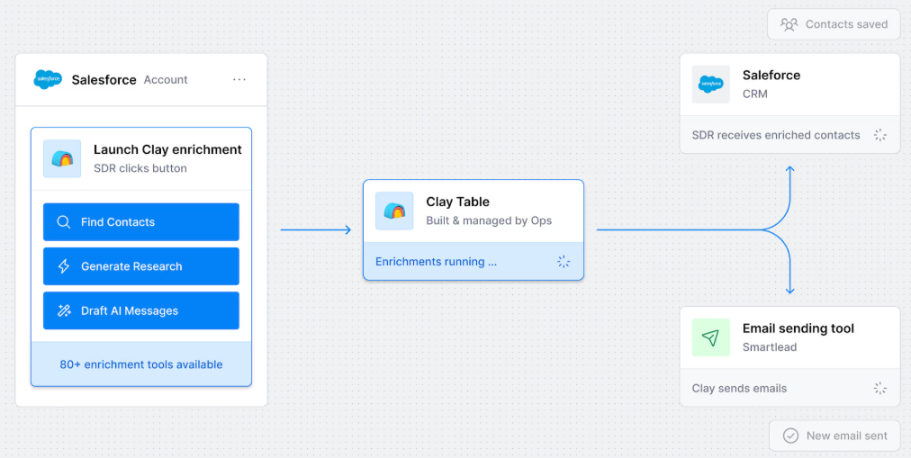Click 'Salesforce' title in Account header
The height and width of the screenshot is (458, 911).
click(x=104, y=79)
